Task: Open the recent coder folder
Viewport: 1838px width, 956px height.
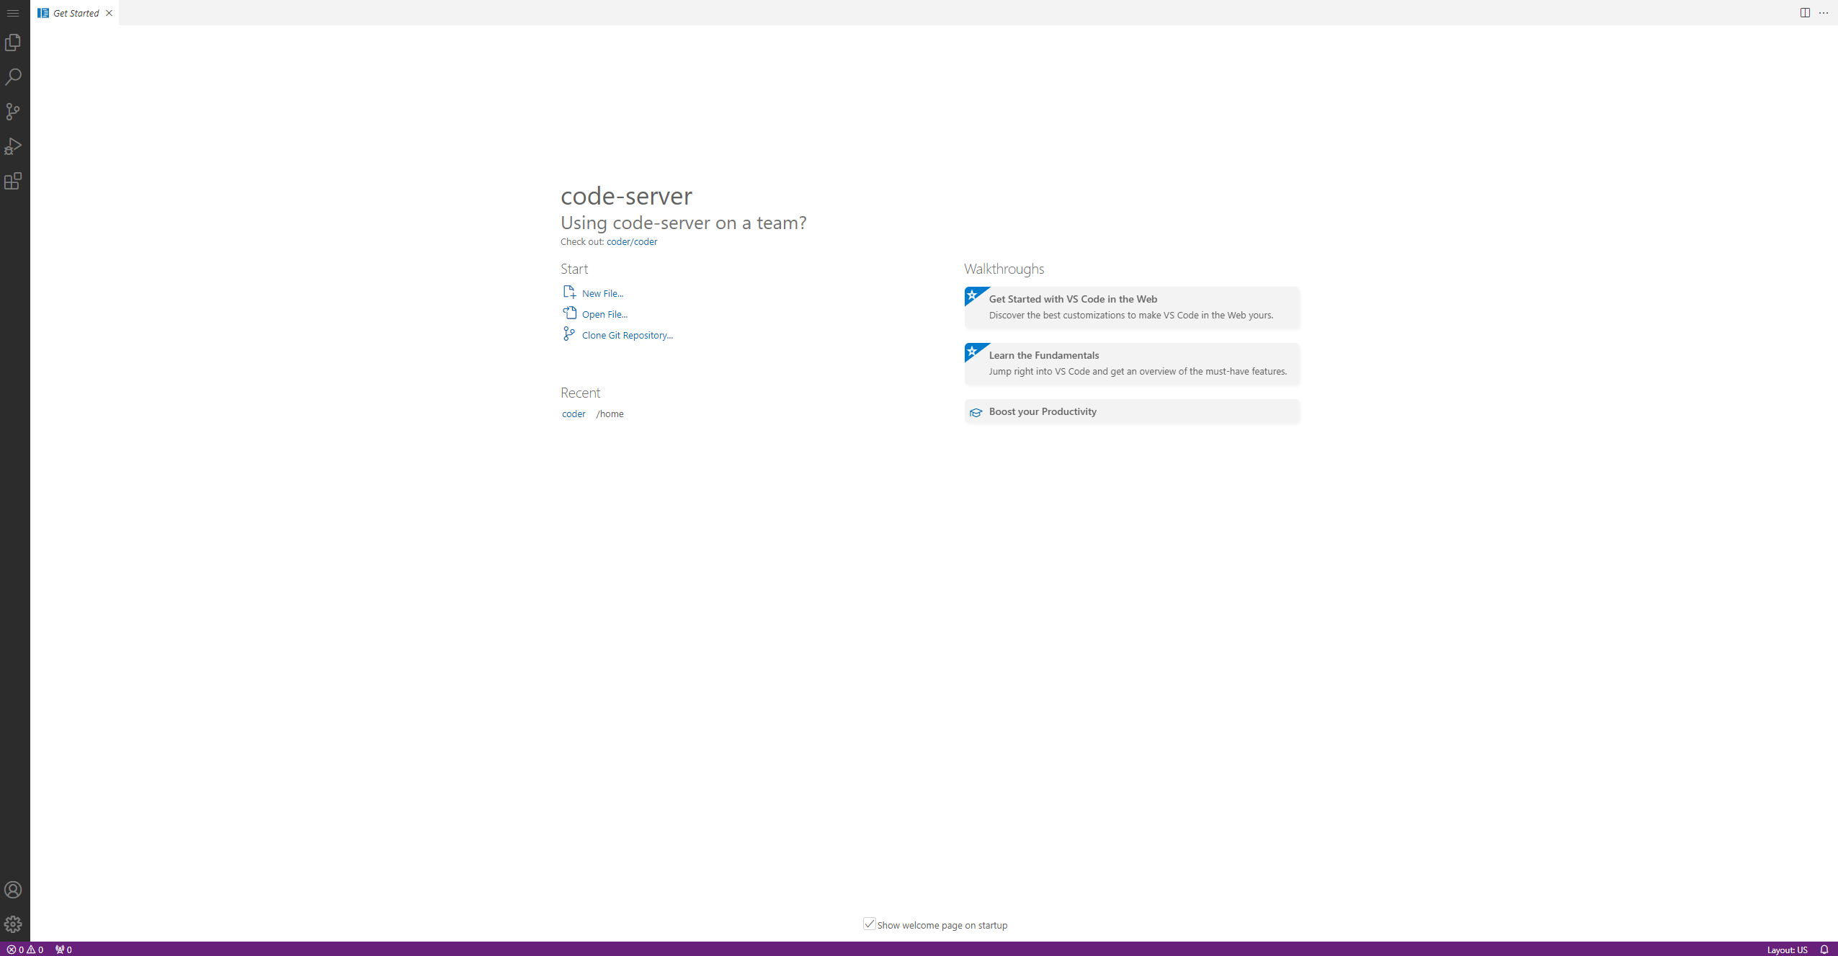Action: [x=574, y=414]
